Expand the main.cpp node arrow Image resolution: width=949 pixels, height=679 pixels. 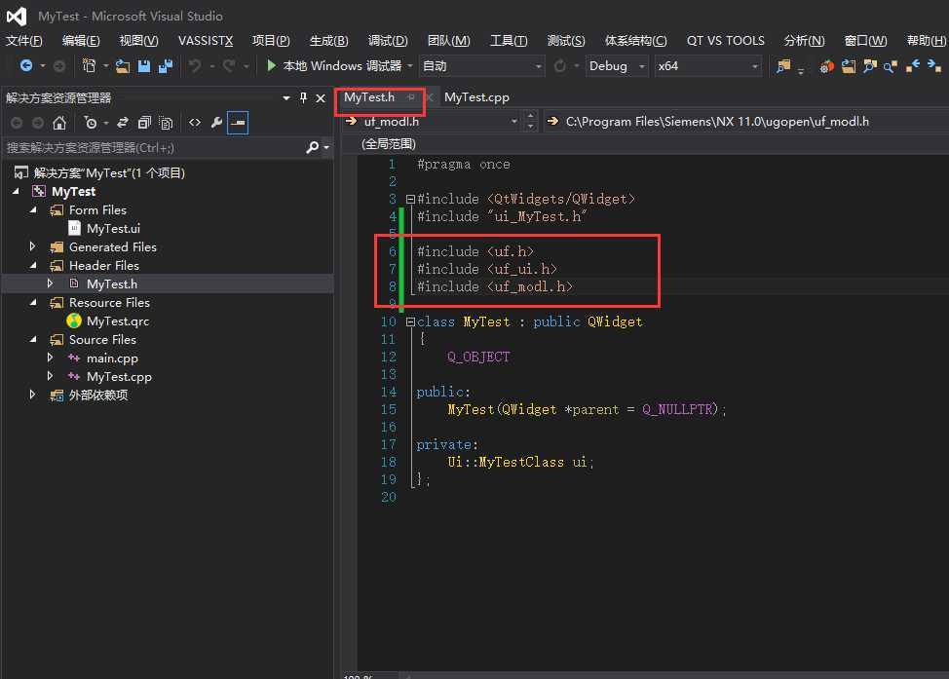pos(51,358)
